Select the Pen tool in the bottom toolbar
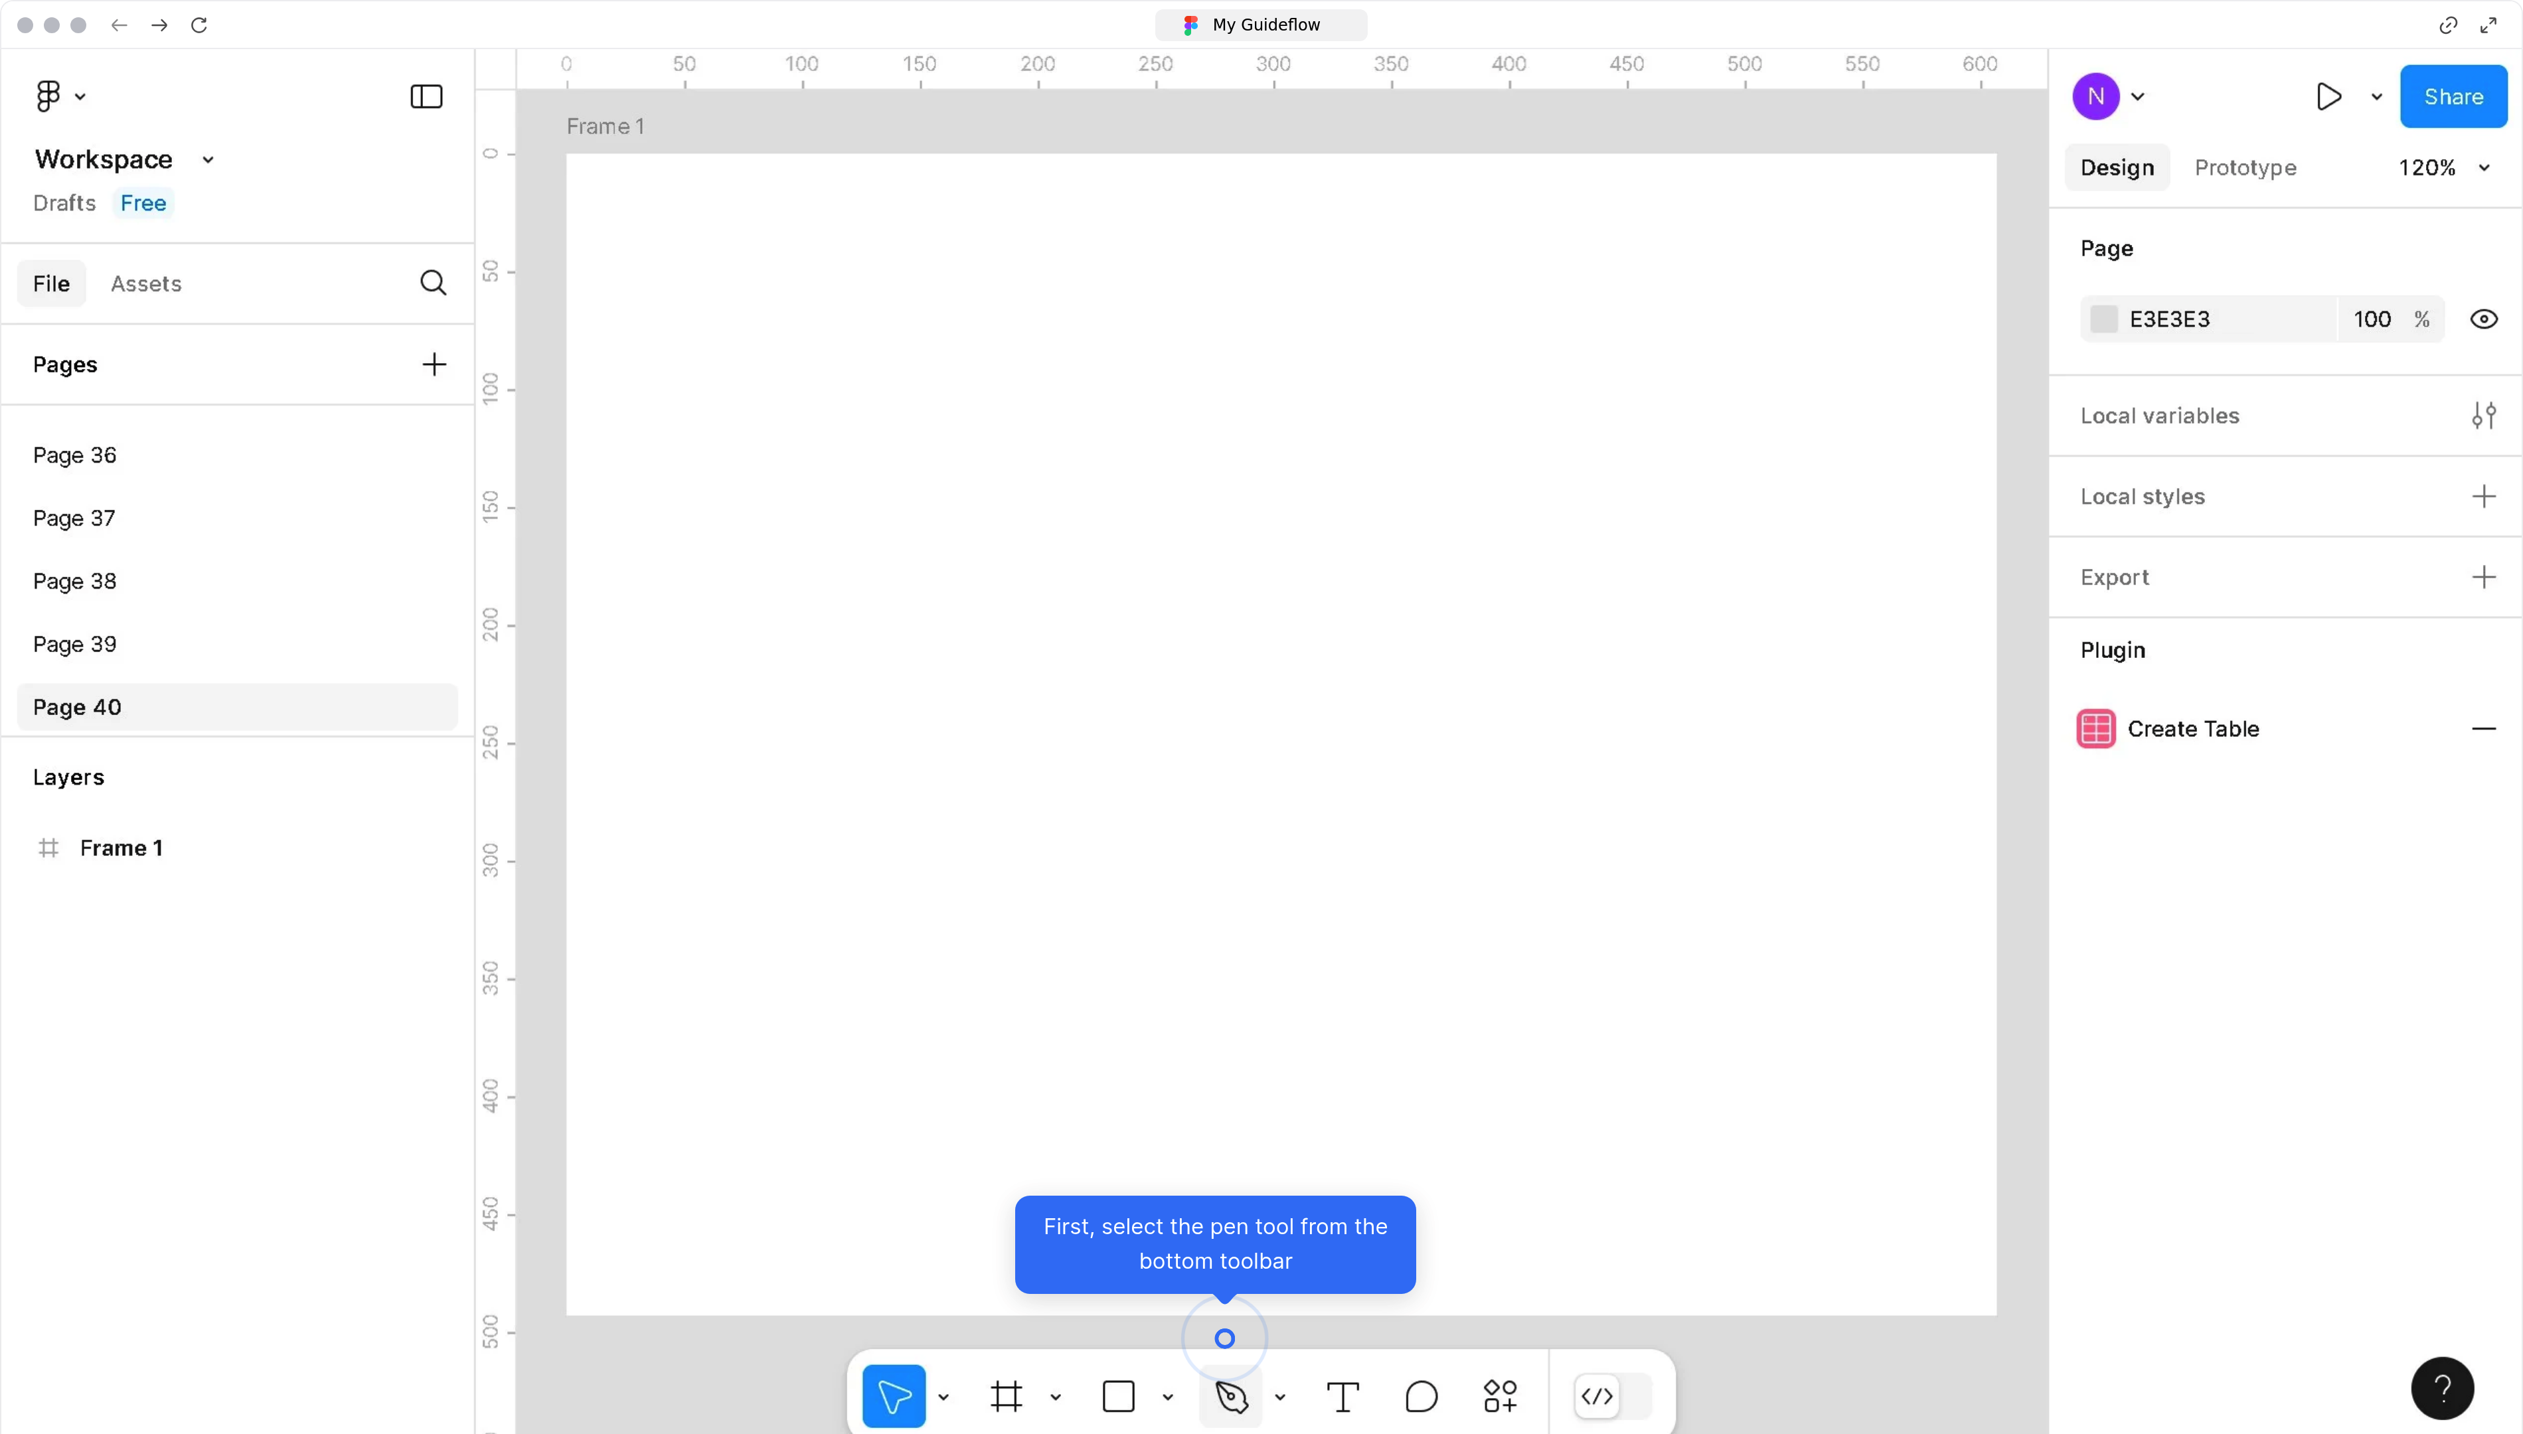This screenshot has height=1434, width=2523. pyautogui.click(x=1231, y=1397)
